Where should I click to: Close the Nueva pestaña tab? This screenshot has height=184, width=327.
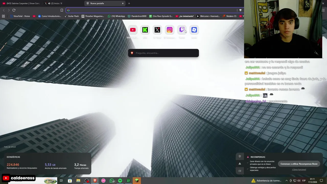pyautogui.click(x=123, y=3)
